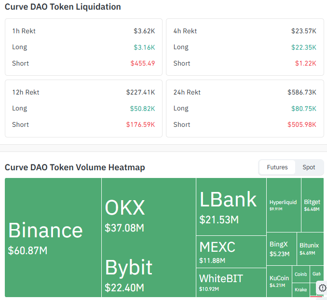This screenshot has width=327, height=300.
Task: Click the 12h Rekt total $227.41K
Action: [140, 92]
